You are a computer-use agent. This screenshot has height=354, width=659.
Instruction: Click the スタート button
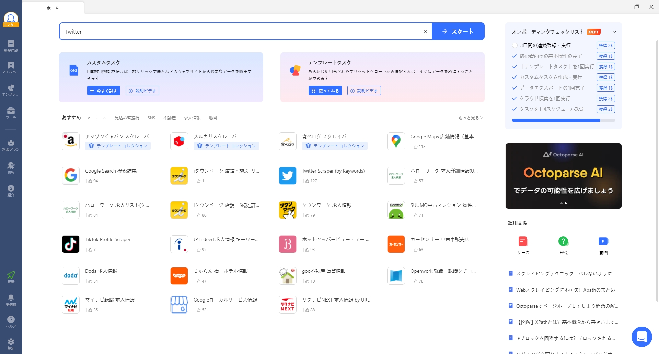click(458, 31)
